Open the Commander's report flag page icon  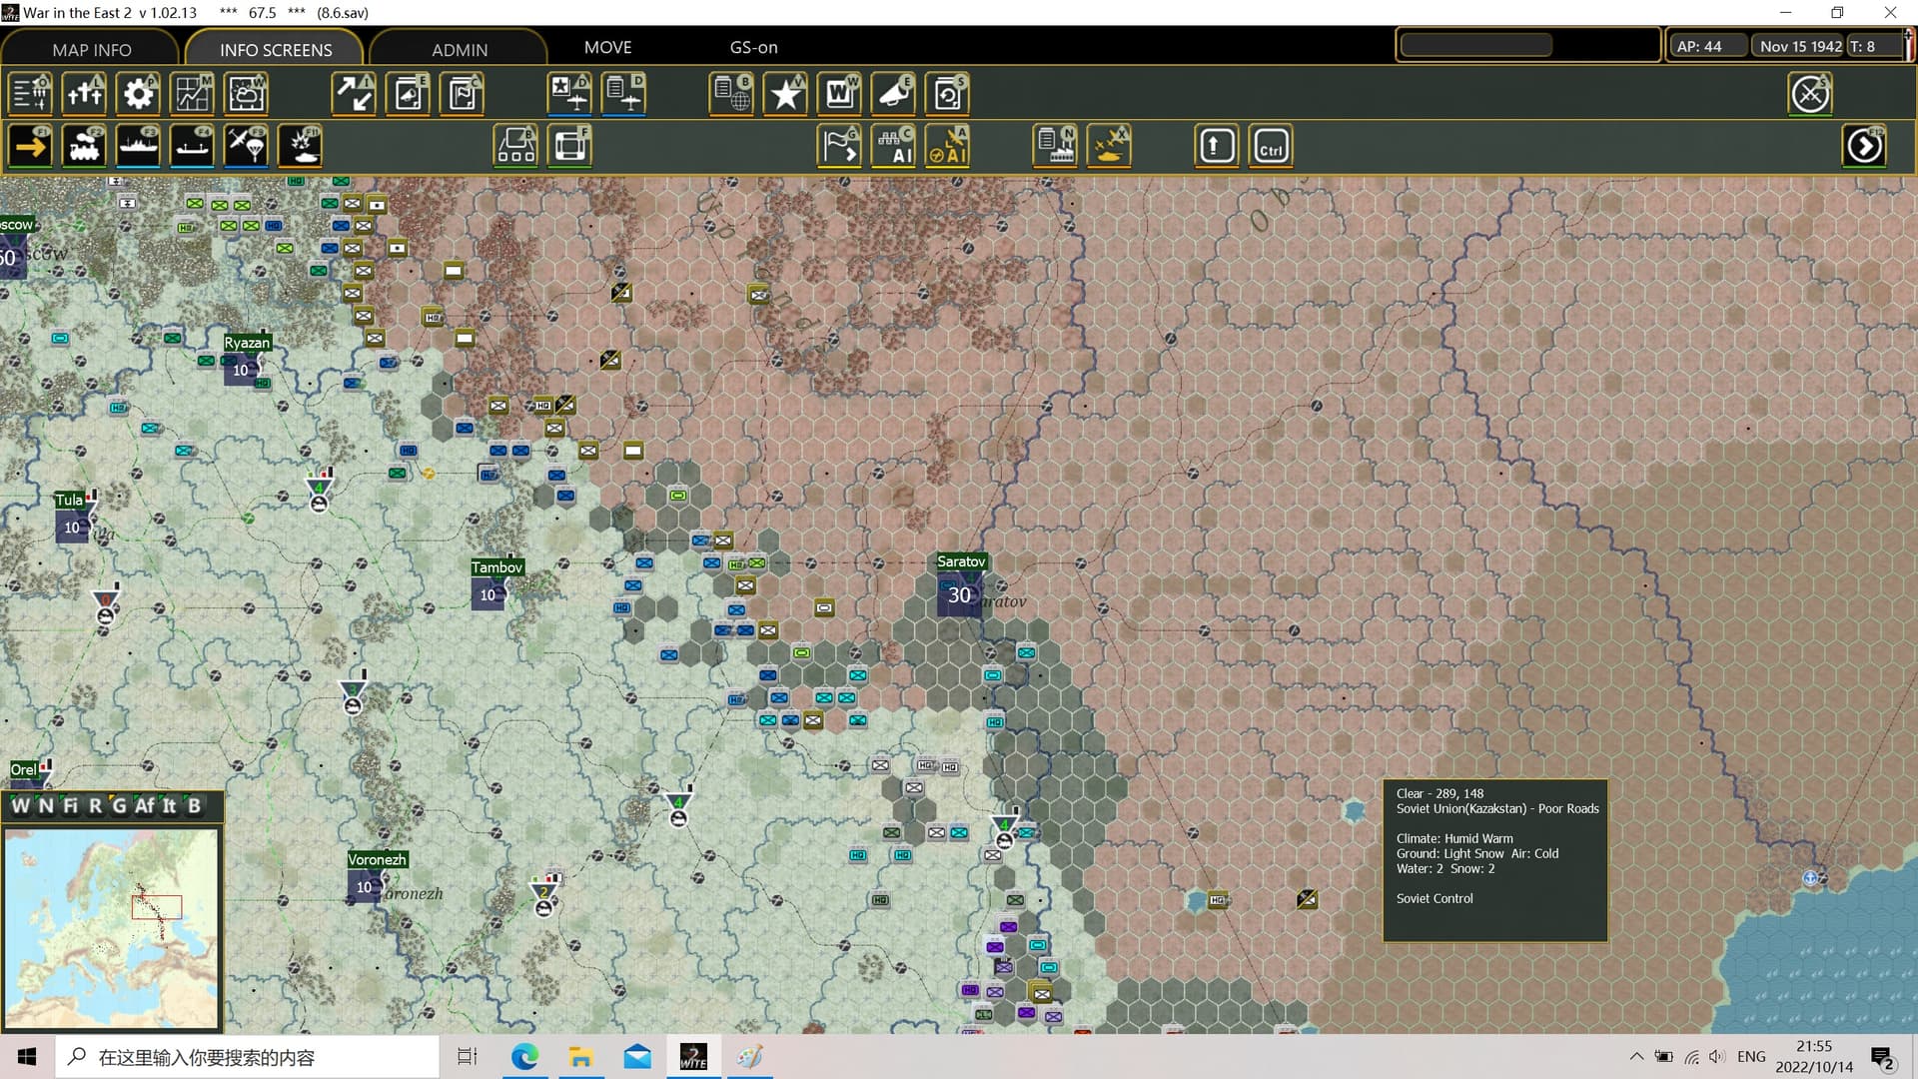click(463, 94)
